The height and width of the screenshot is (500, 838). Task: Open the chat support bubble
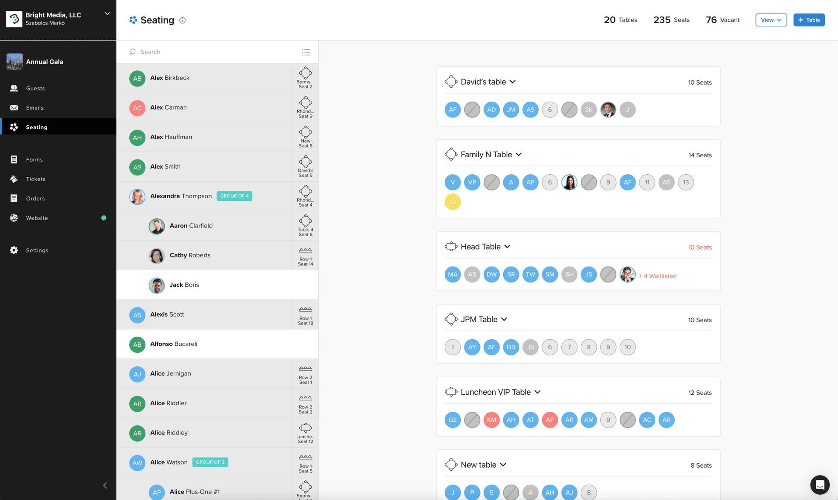tap(820, 484)
